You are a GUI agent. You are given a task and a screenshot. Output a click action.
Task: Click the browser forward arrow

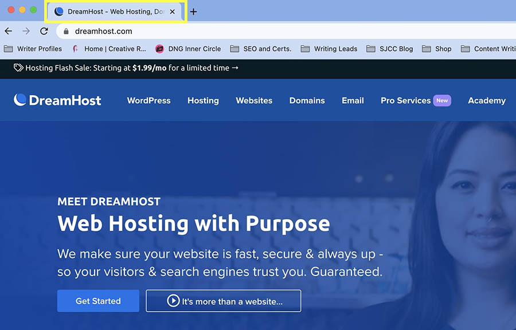pos(26,32)
